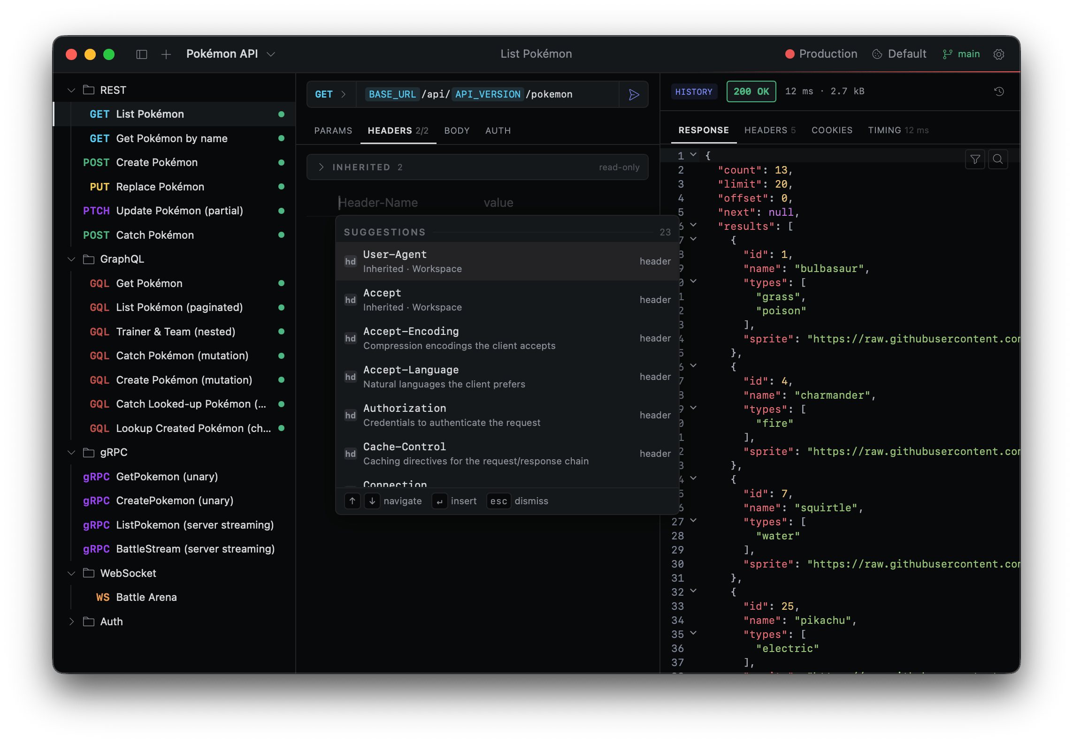The height and width of the screenshot is (743, 1073).
Task: Open PUT Replace Pokémon request
Action: [x=175, y=187]
